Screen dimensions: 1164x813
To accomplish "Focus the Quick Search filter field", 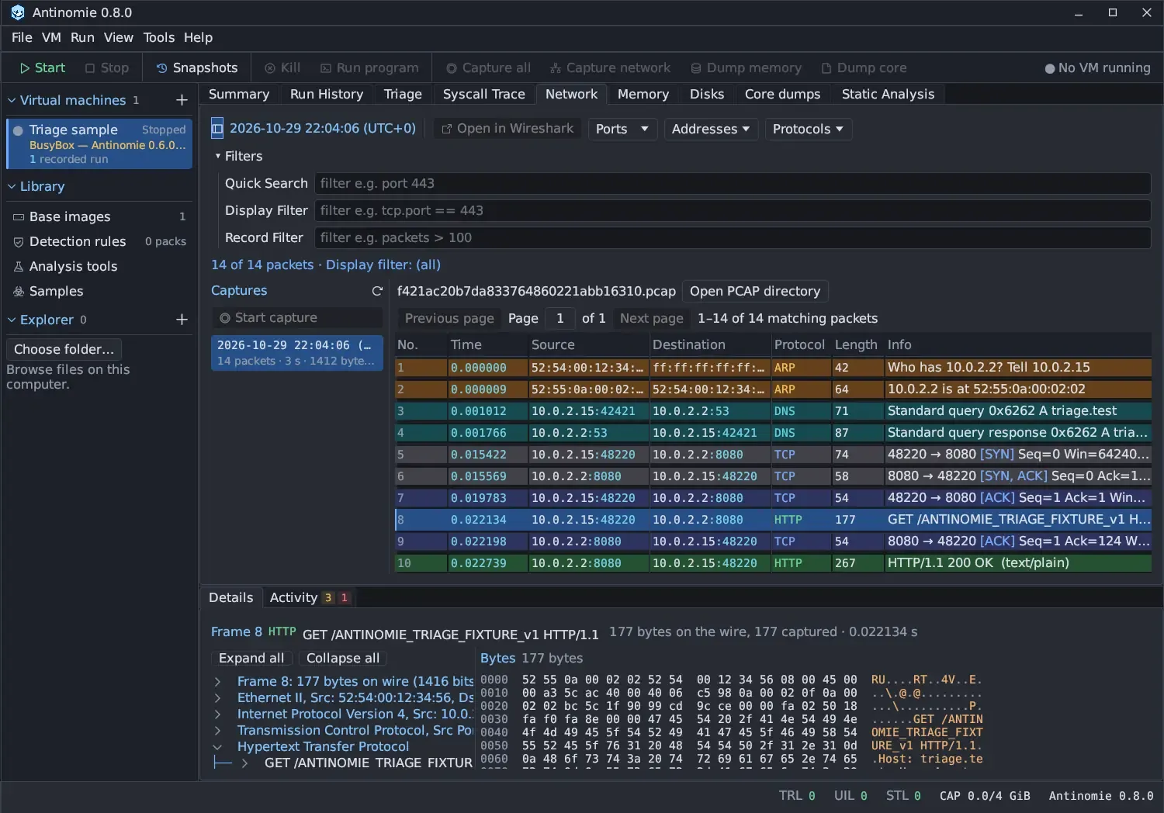I will point(732,184).
